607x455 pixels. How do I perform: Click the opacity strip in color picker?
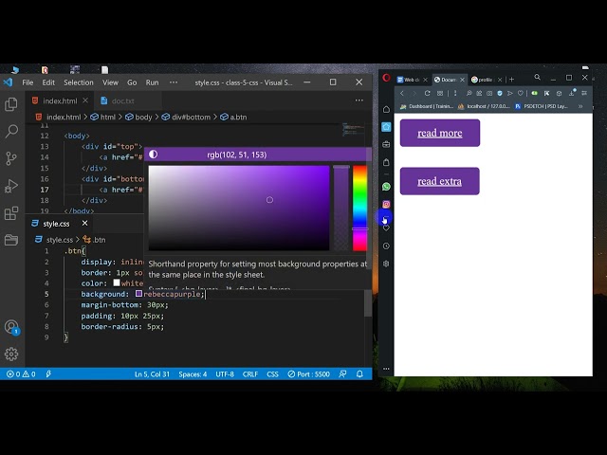tap(341, 209)
